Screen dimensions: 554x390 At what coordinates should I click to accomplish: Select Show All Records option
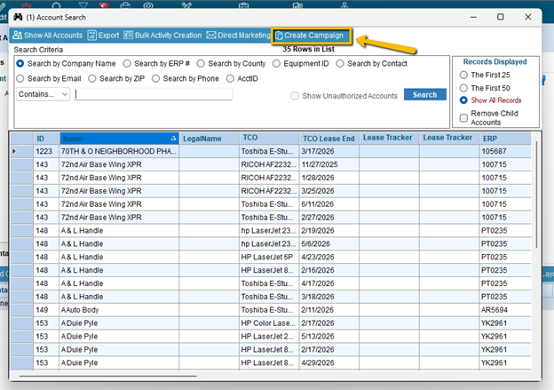tap(463, 100)
